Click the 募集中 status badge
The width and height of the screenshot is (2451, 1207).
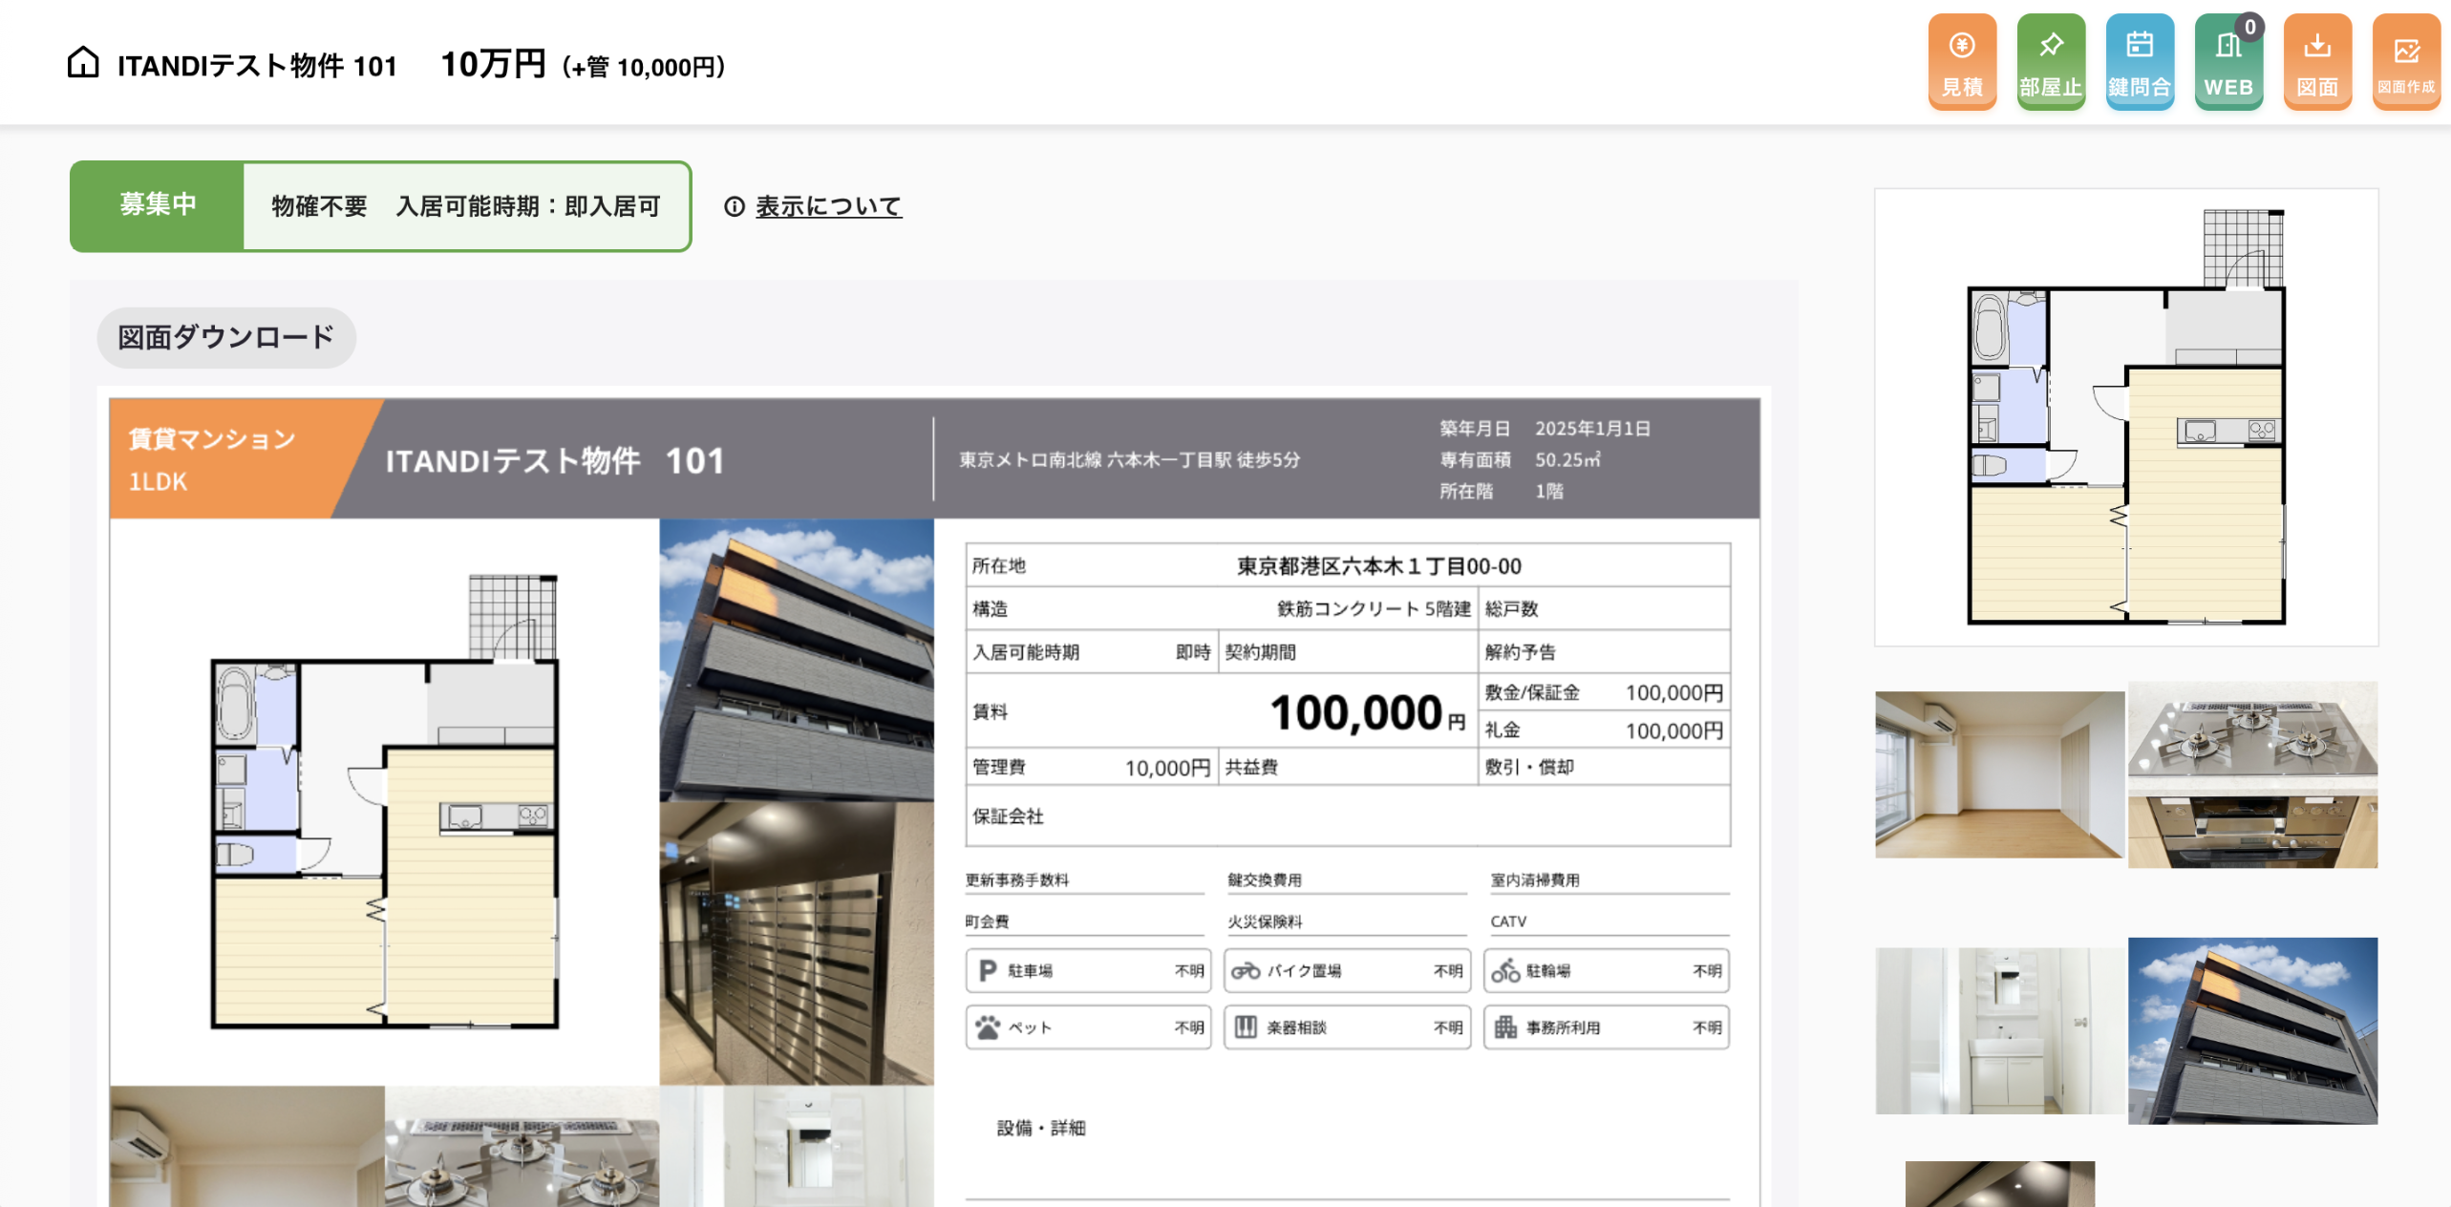(158, 205)
